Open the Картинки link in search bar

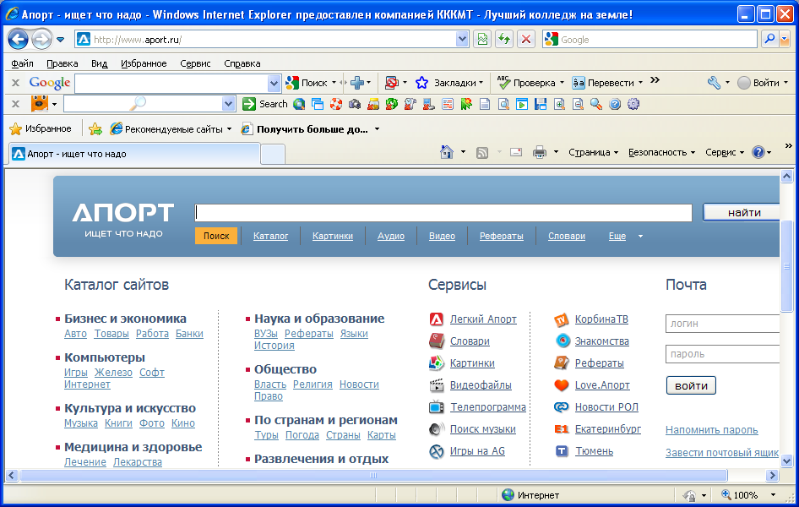tap(333, 236)
